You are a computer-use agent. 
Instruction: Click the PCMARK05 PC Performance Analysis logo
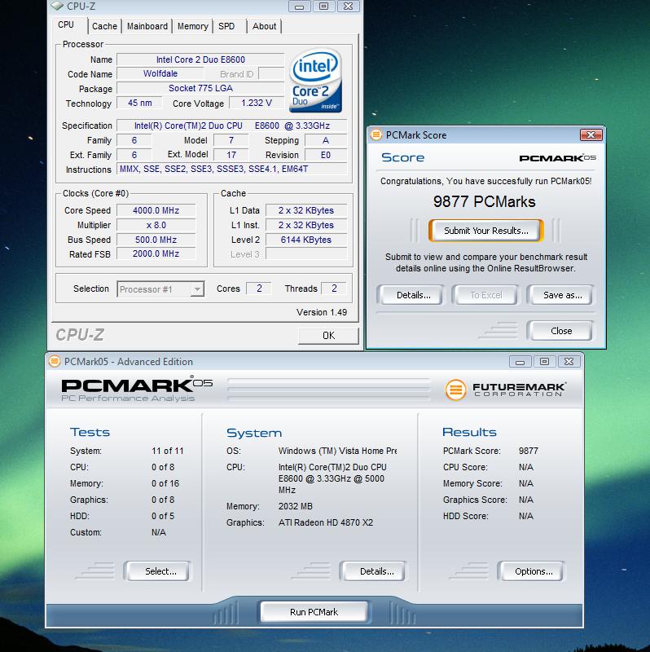click(x=136, y=389)
